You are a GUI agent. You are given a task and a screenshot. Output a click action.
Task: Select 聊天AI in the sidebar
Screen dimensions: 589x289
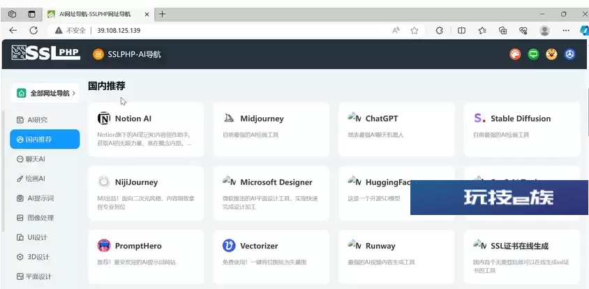pos(45,159)
